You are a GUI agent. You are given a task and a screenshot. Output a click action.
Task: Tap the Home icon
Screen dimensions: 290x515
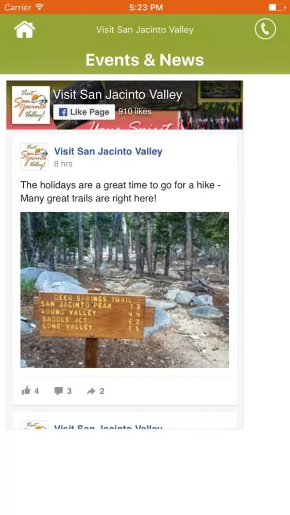[x=24, y=29]
